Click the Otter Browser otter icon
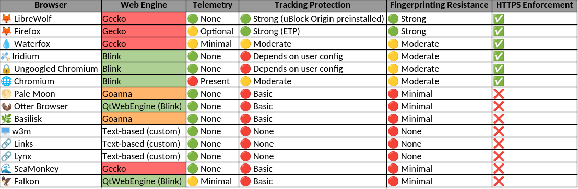Image resolution: width=578 pixels, height=189 pixels. click(x=6, y=106)
